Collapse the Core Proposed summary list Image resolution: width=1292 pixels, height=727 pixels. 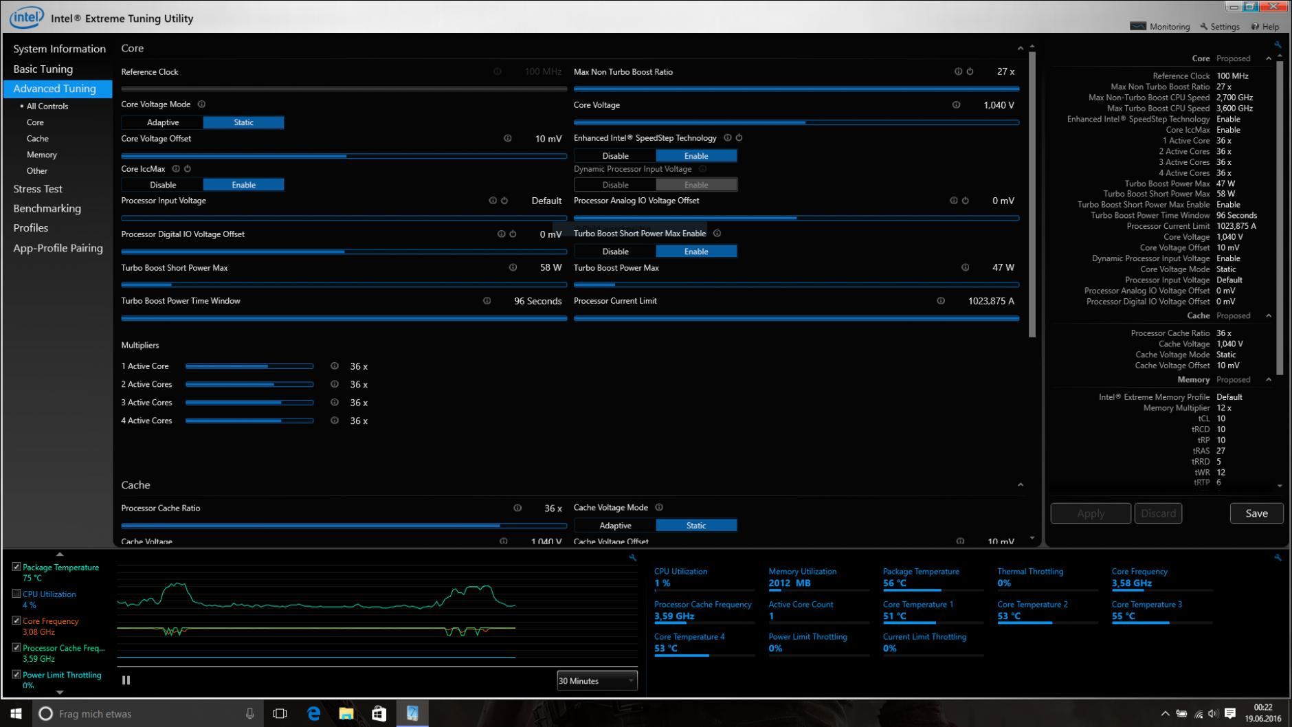pos(1269,58)
